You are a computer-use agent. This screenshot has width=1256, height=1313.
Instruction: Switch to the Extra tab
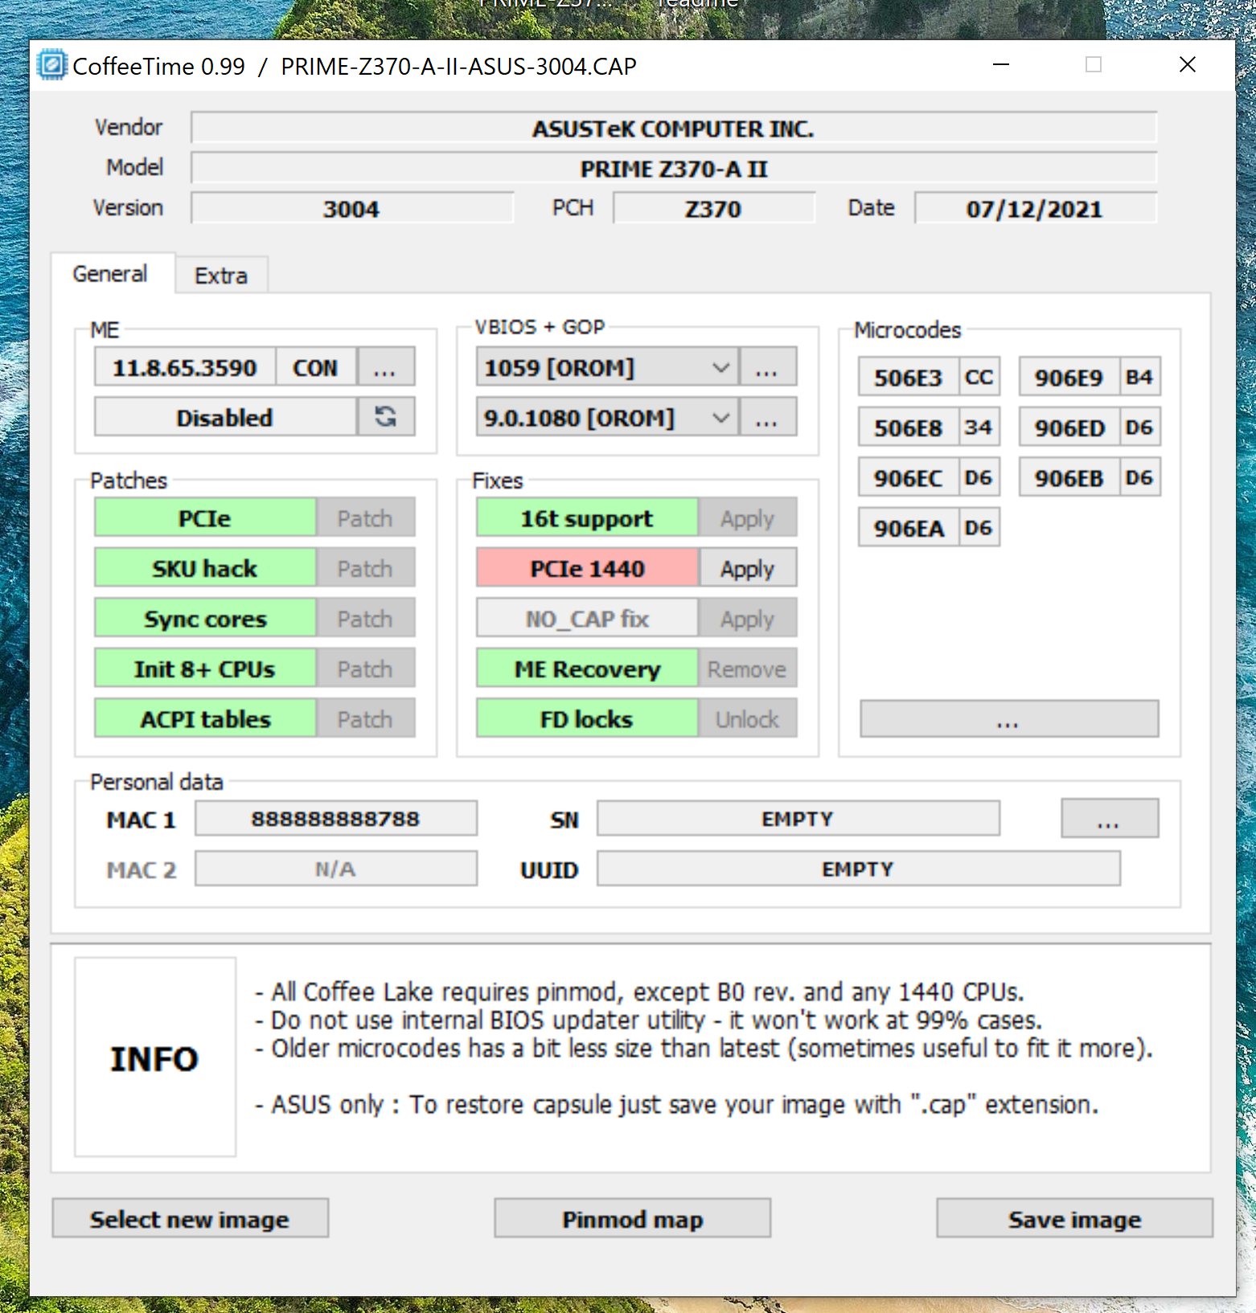pos(221,276)
